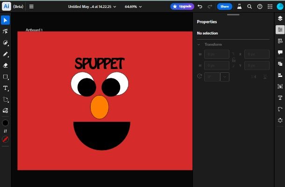Open the Text styles panel icon
This screenshot has height=187, width=285.
280,98
